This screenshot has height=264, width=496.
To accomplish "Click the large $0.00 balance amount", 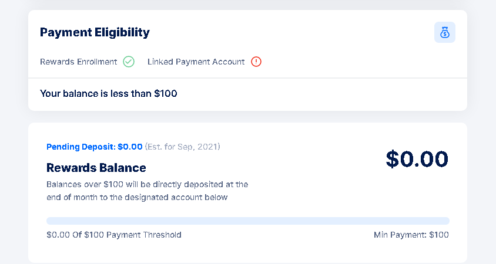I will coord(417,159).
